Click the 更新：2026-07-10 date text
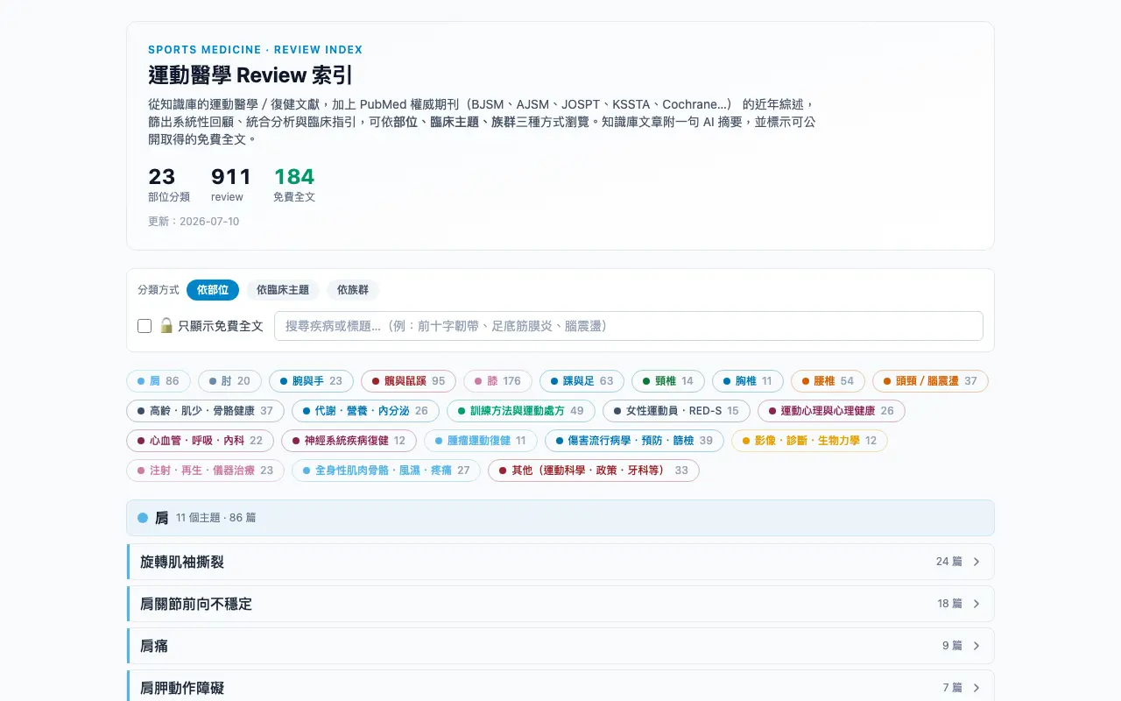Image resolution: width=1121 pixels, height=701 pixels. (194, 222)
